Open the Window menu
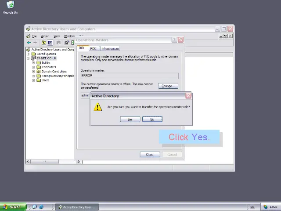Viewport: 281px width, 211px height. [69, 36]
